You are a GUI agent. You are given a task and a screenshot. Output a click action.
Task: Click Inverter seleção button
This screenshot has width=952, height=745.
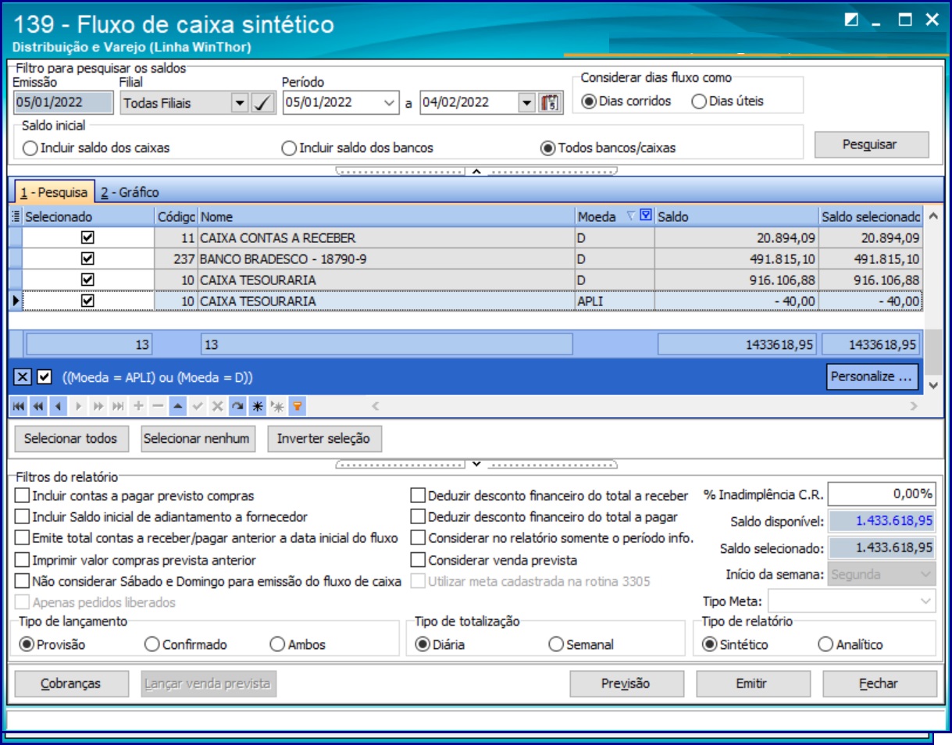tap(324, 438)
